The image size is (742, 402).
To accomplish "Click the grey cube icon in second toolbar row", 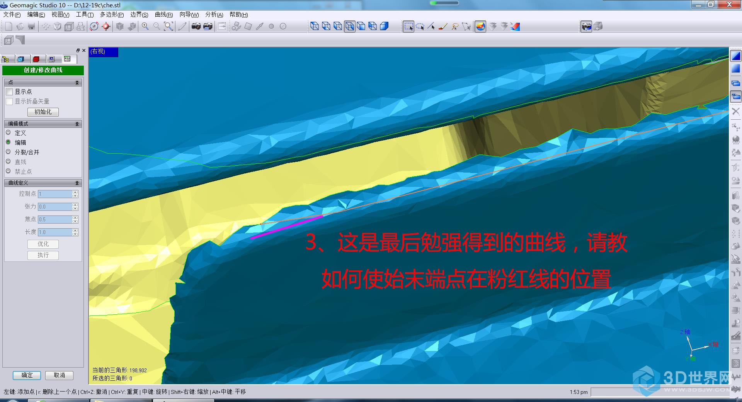I will [9, 40].
